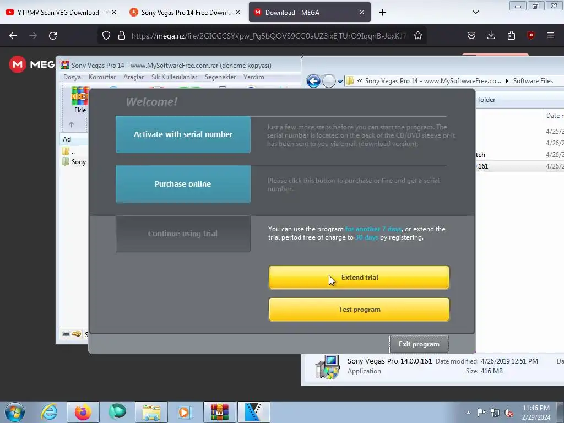Expand breadcrumb arrow before Software Files
Image resolution: width=564 pixels, height=423 pixels.
click(x=507, y=82)
